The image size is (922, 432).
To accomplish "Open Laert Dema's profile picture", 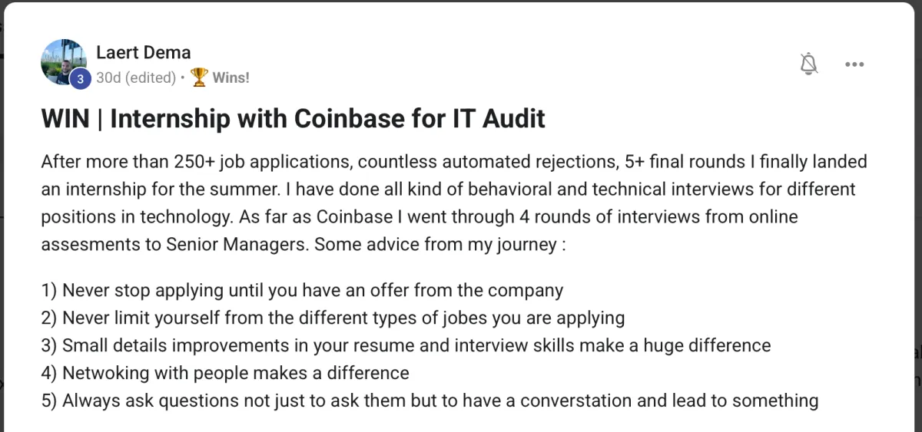I will (65, 62).
